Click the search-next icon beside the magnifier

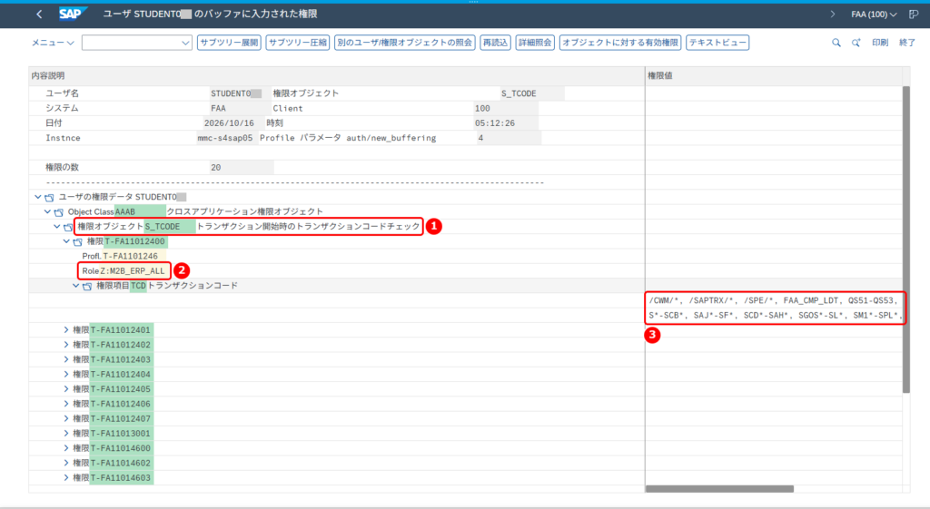tap(856, 43)
